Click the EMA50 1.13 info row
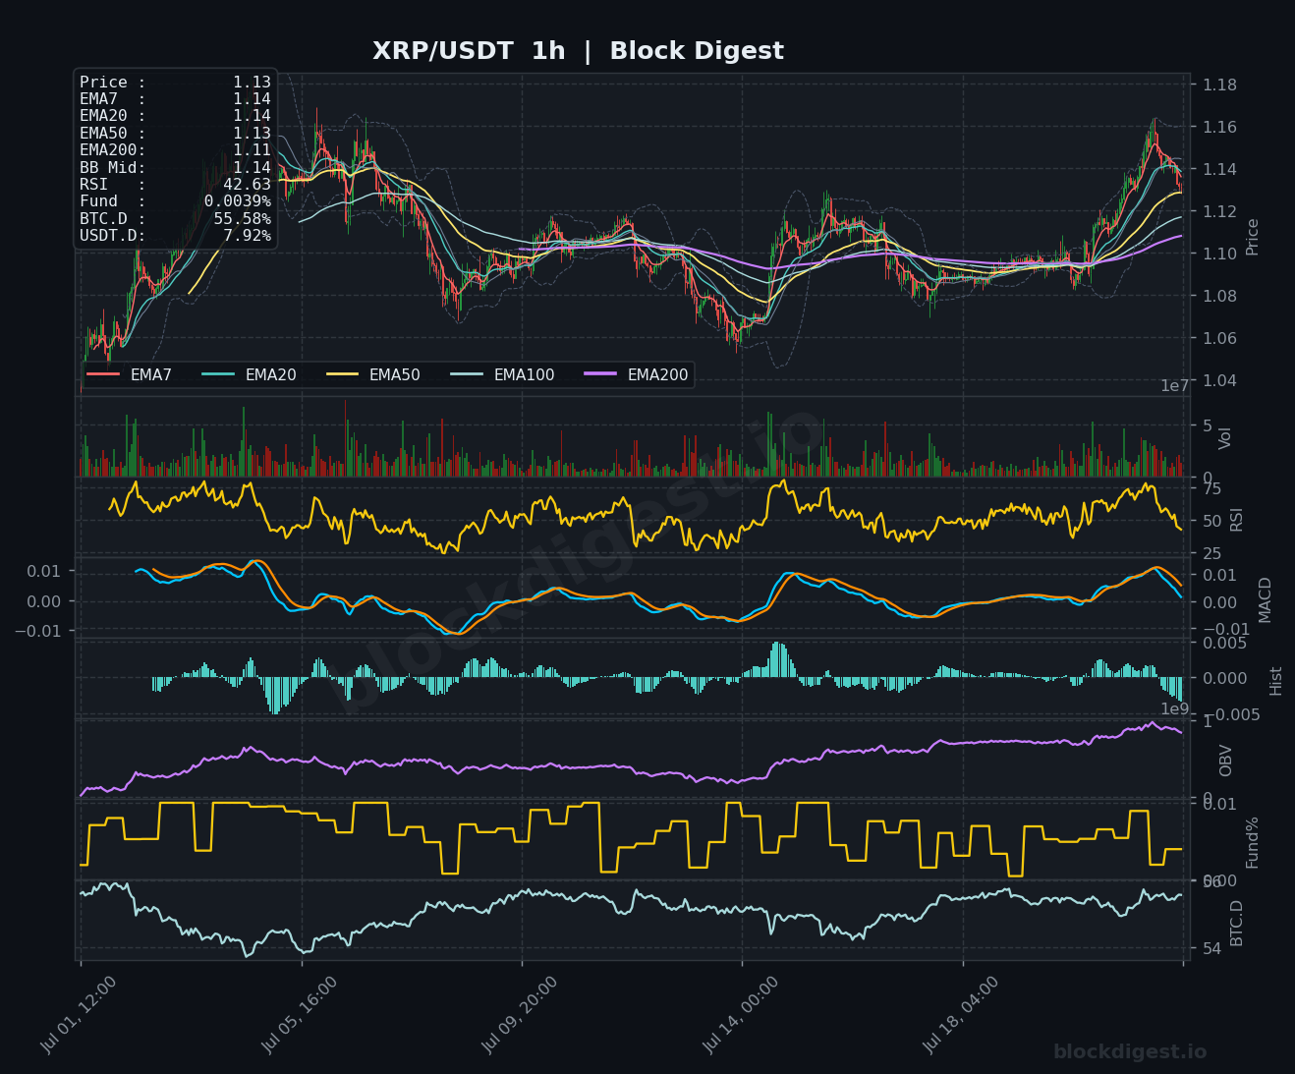 [x=175, y=134]
